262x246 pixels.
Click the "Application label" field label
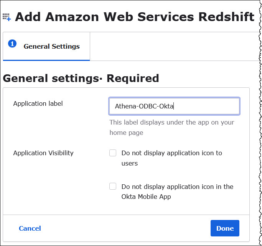pyautogui.click(x=38, y=103)
